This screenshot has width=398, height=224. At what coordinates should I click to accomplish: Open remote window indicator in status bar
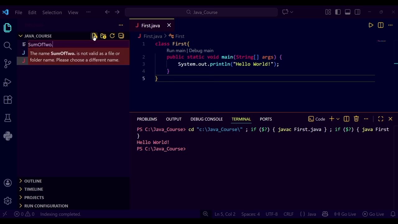pos(5,214)
